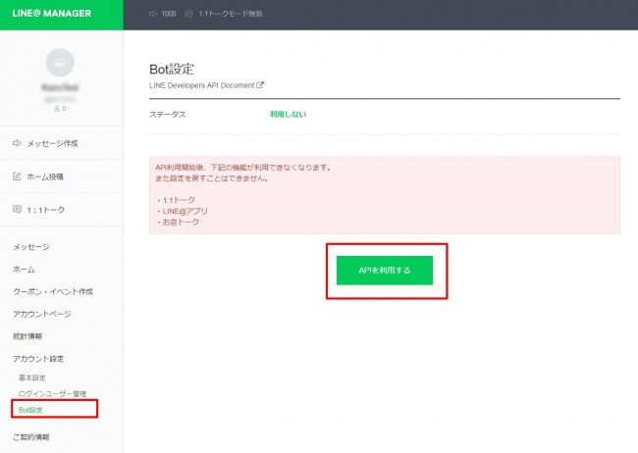
Task: Open ホーム投稿 in the sidebar
Action: [x=62, y=176]
